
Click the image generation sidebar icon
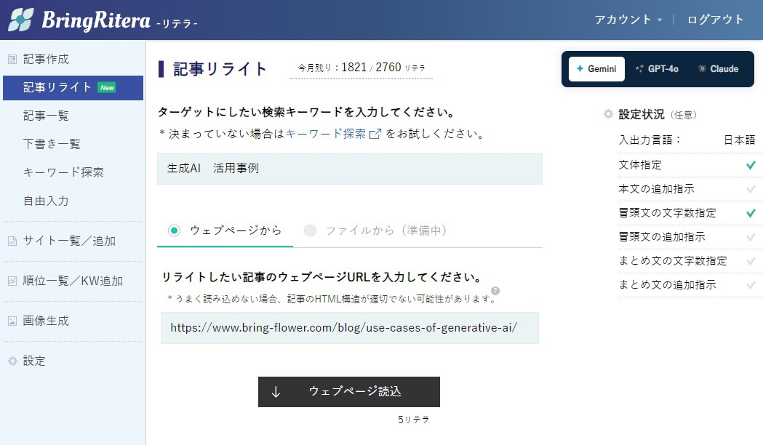12,321
